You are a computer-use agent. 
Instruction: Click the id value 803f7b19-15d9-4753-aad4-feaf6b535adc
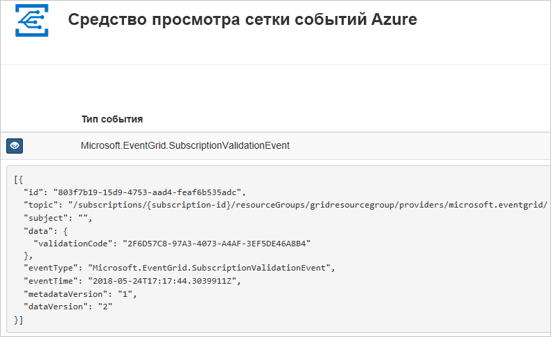tap(147, 192)
